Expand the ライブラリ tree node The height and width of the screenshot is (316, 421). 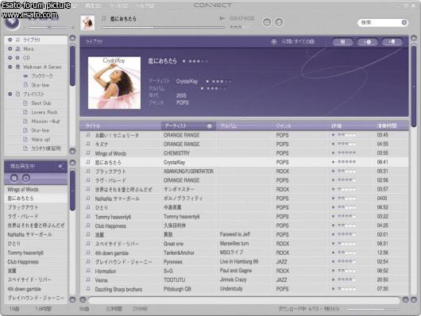click(10, 40)
